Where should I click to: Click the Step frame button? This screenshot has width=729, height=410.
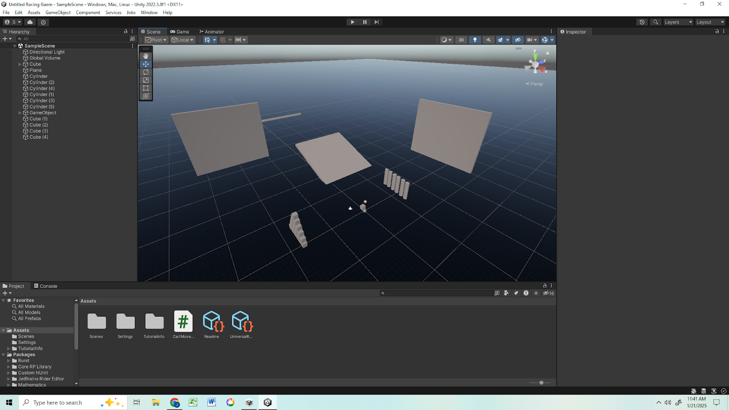click(376, 22)
